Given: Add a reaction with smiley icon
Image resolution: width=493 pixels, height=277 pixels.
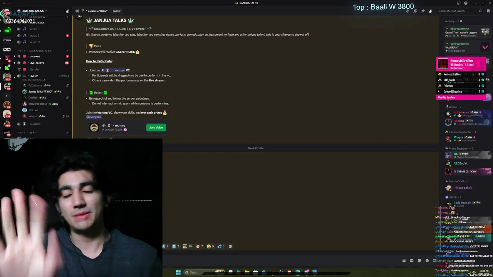Looking at the screenshot, I should (230, 247).
